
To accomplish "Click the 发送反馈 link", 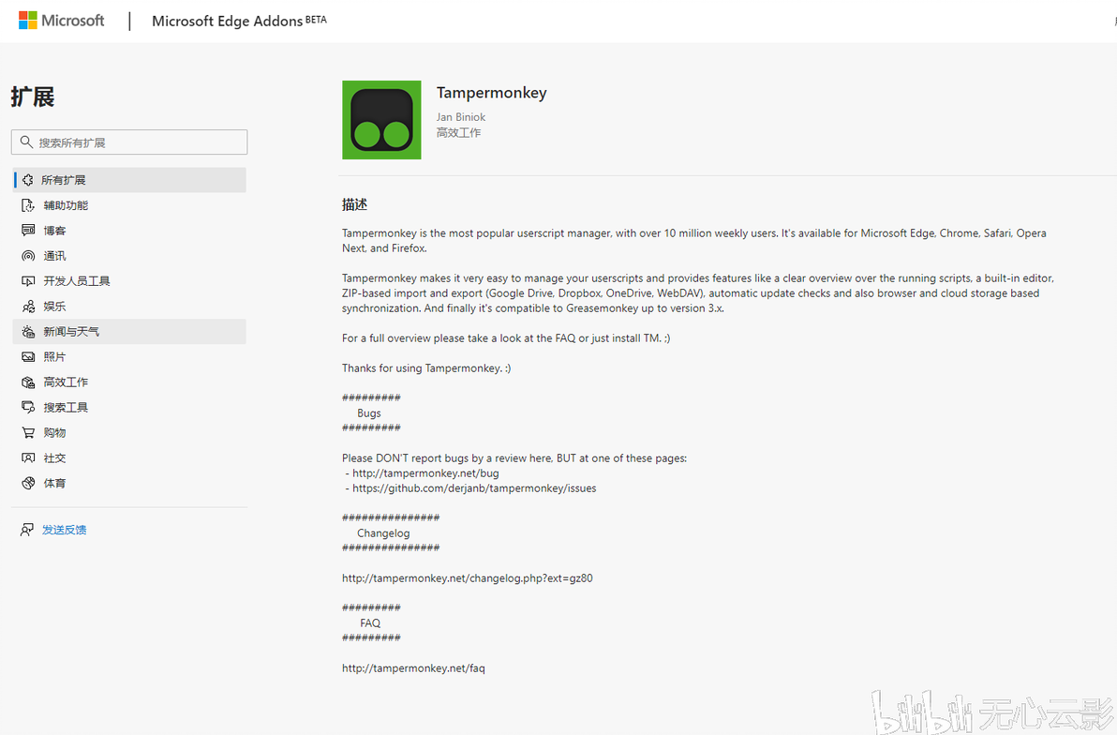I will click(64, 530).
